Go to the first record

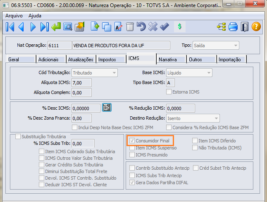pos(10,27)
